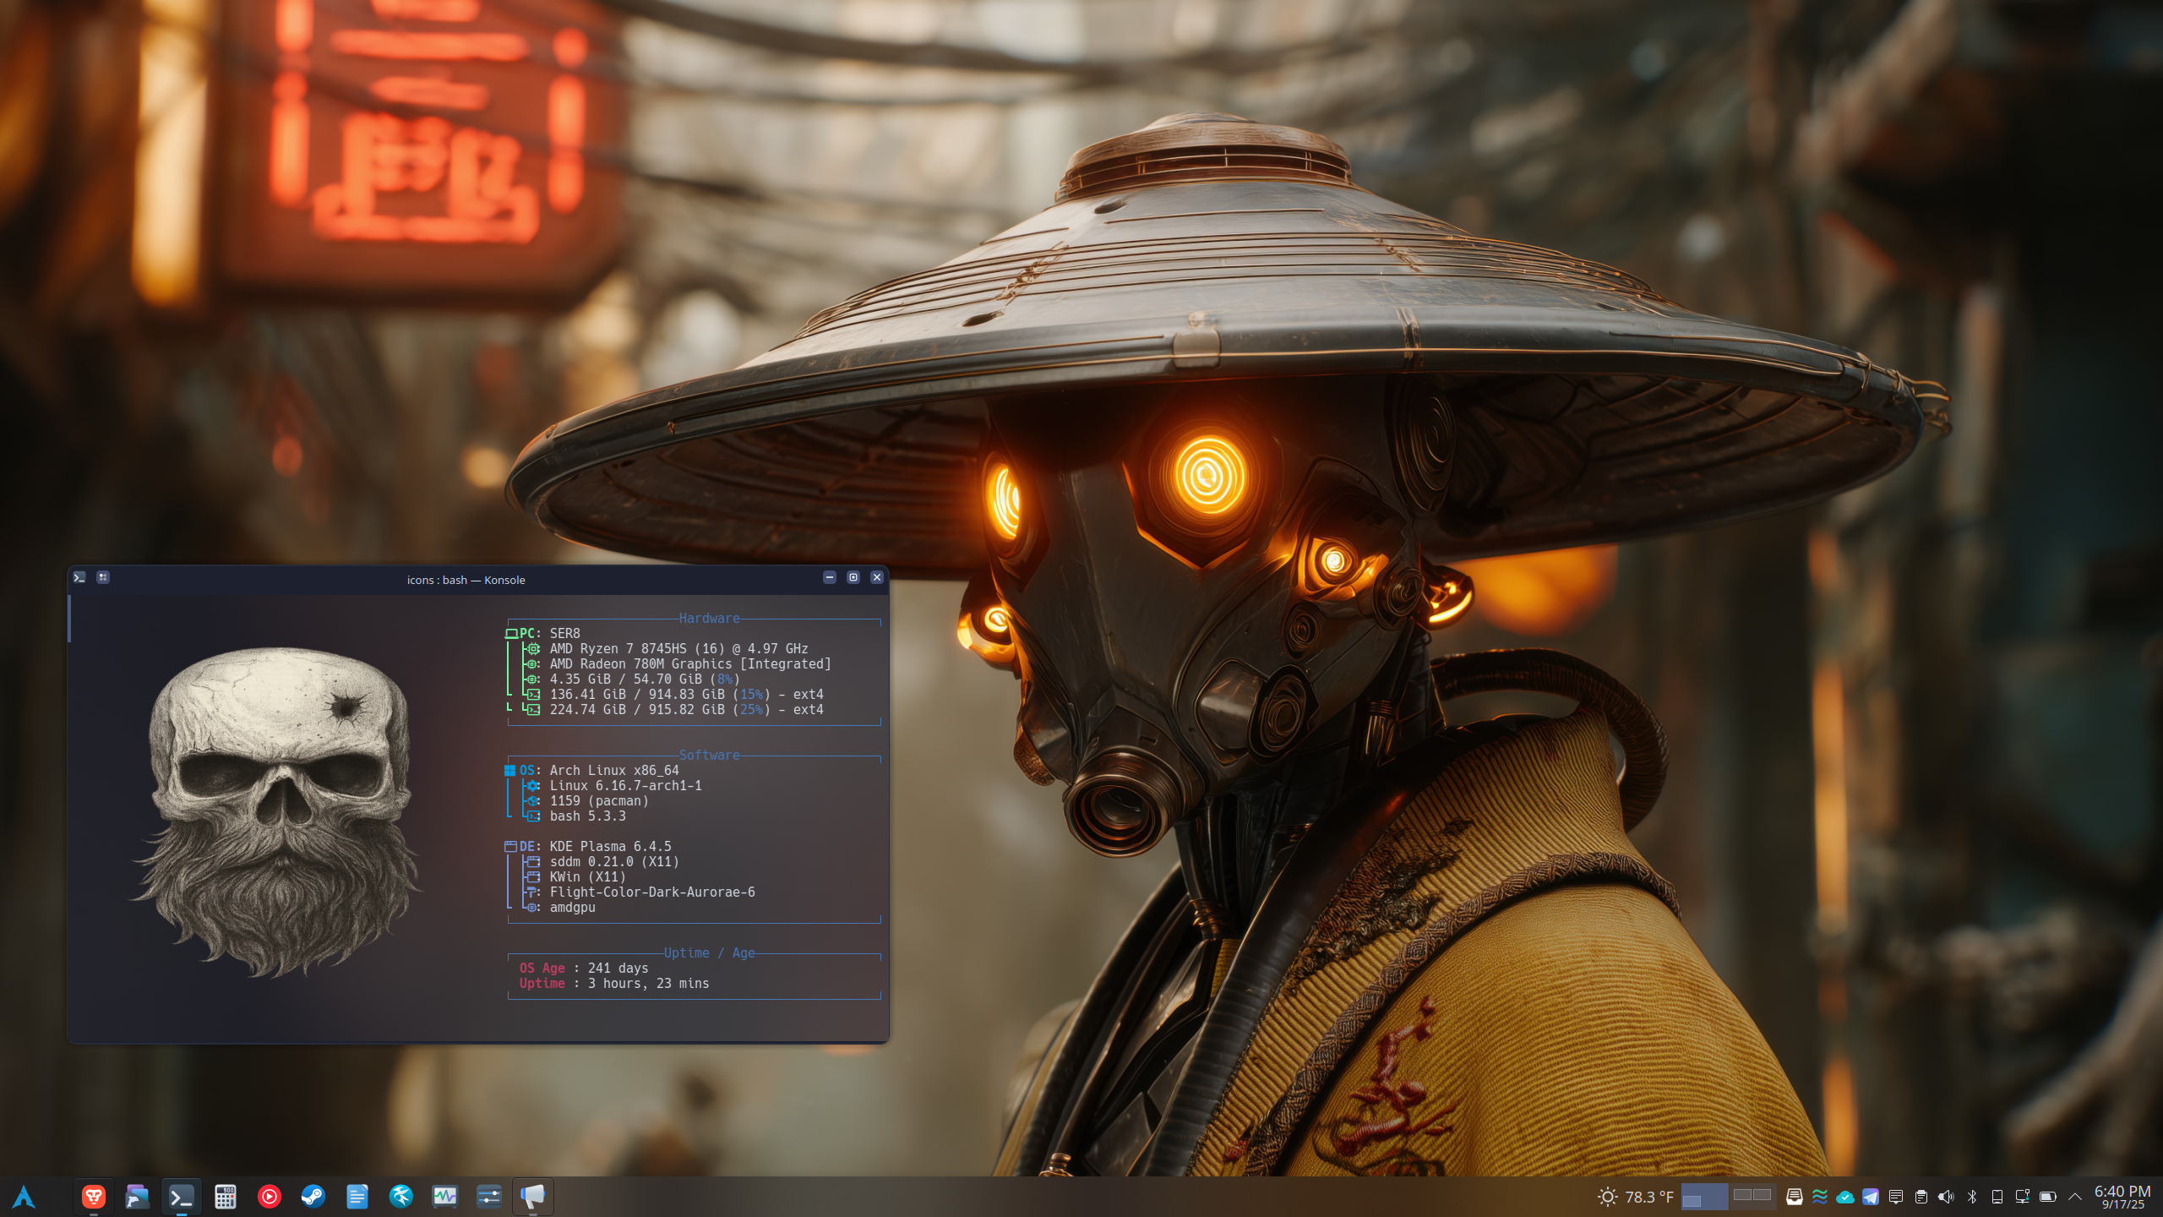This screenshot has height=1217, width=2163.
Task: Open the system monitor taskbar icon
Action: point(445,1197)
